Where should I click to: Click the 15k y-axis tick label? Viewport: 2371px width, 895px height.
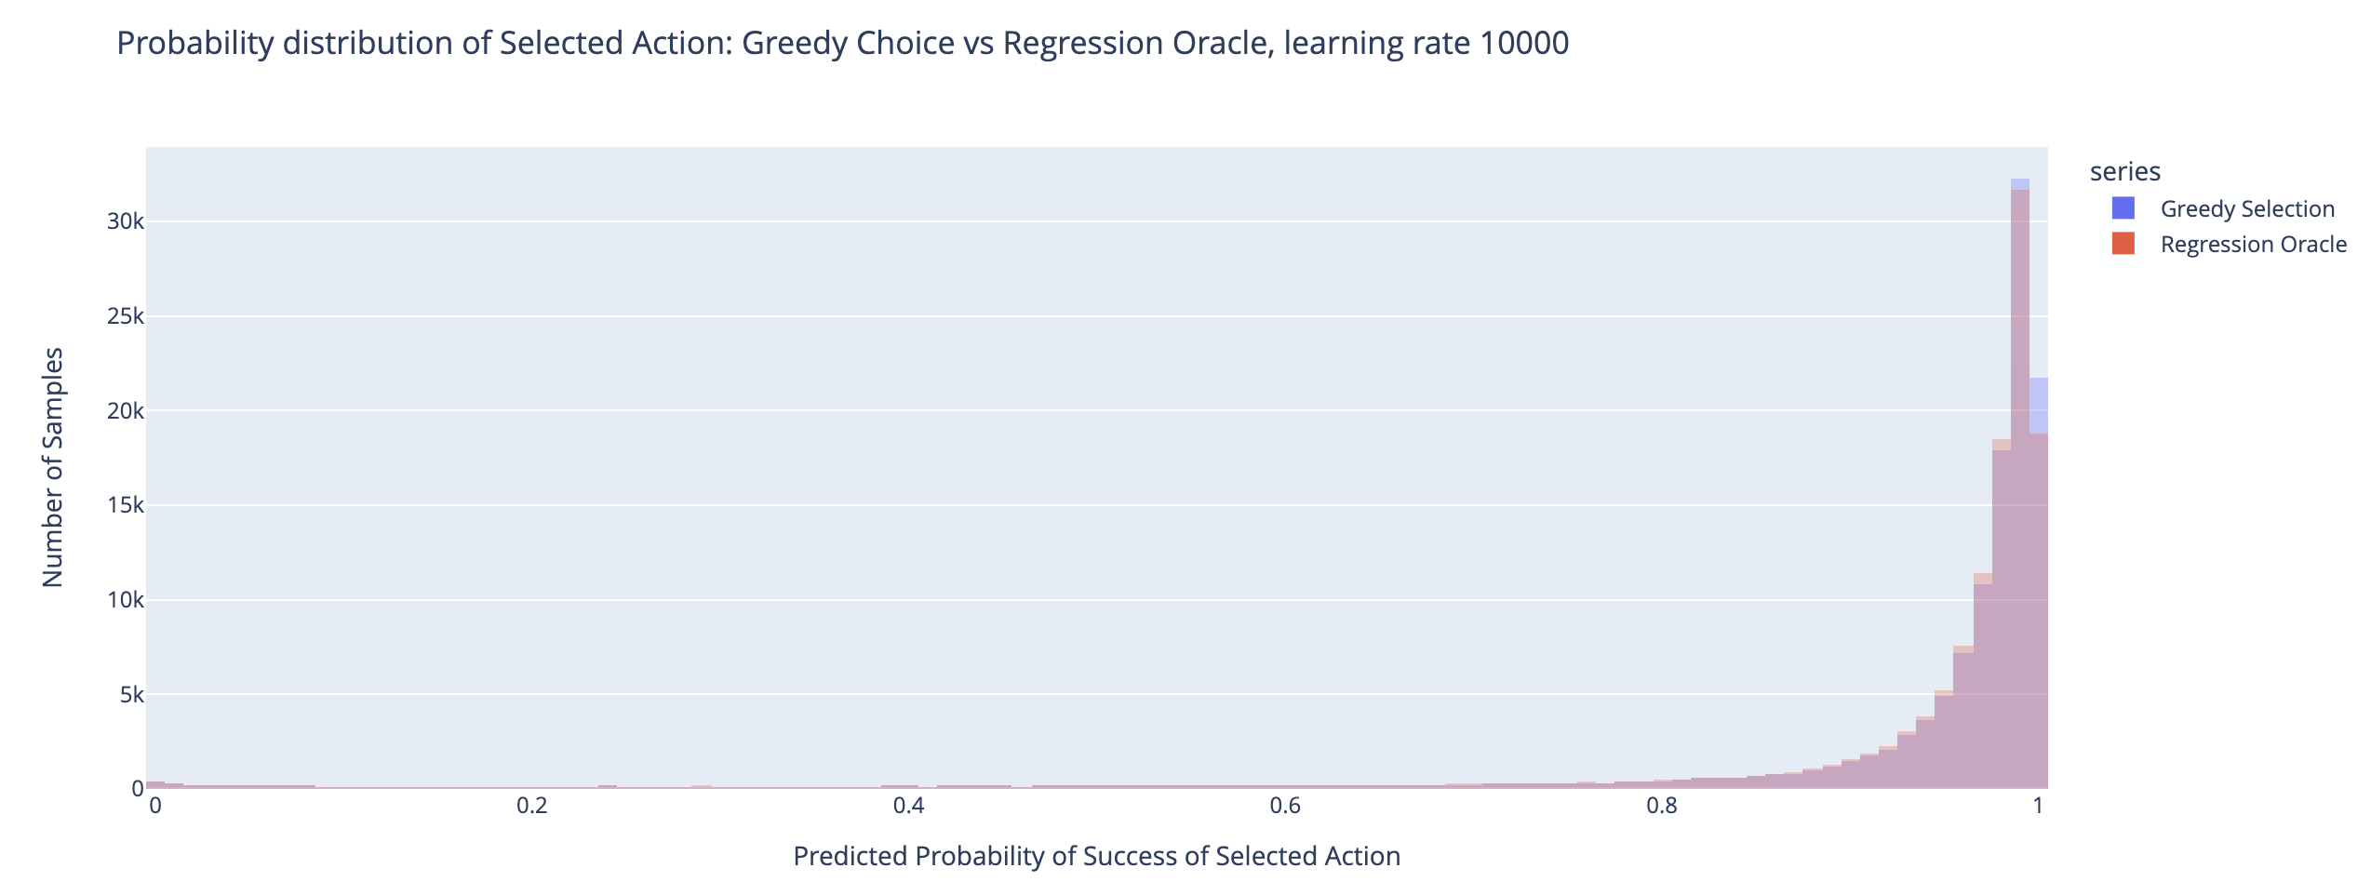coord(125,505)
